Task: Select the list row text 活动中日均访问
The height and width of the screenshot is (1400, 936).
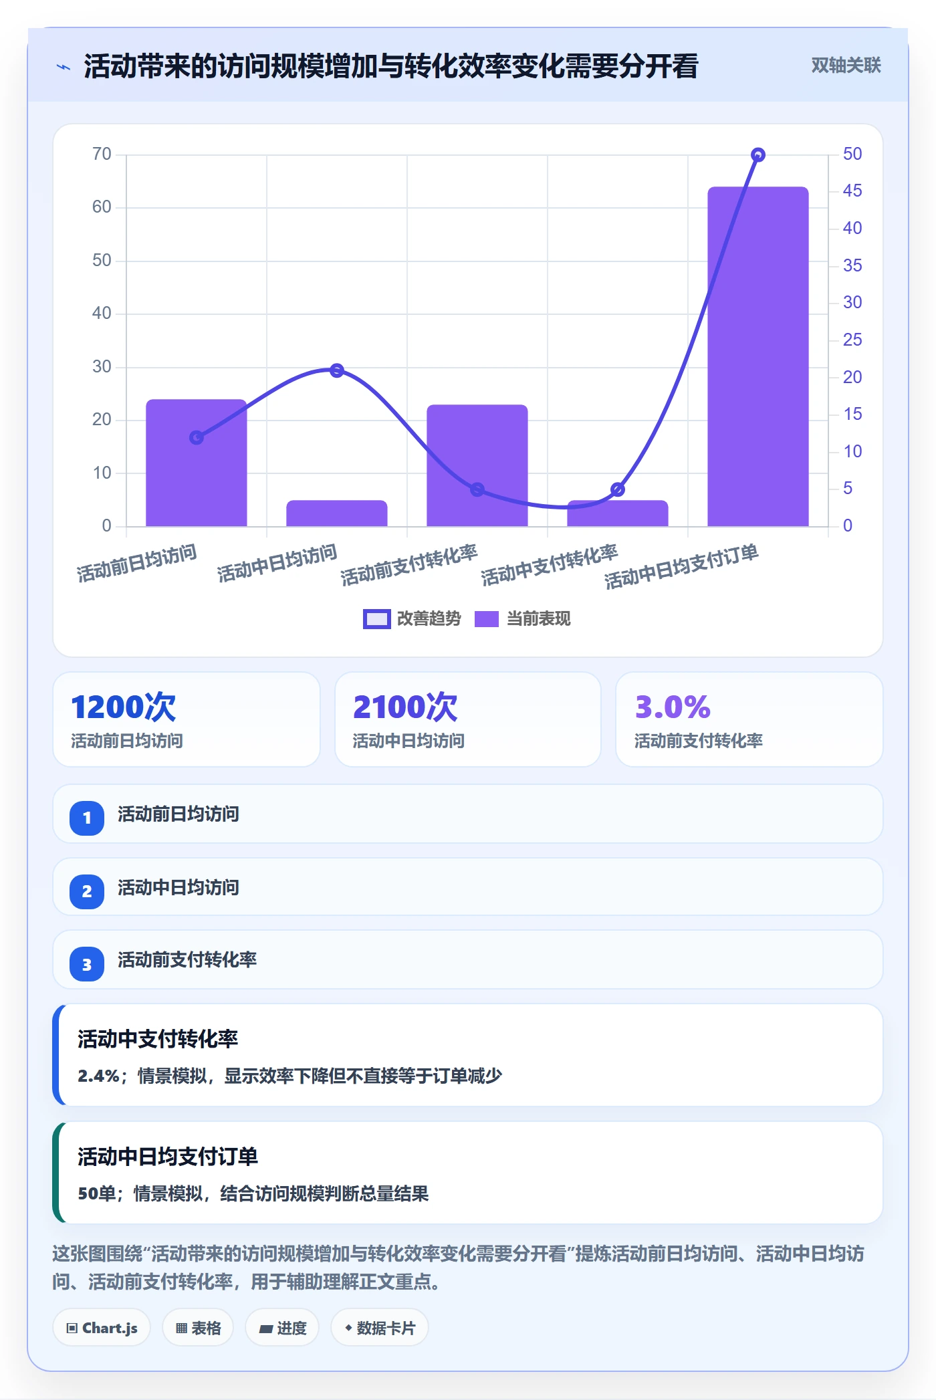Action: [179, 888]
